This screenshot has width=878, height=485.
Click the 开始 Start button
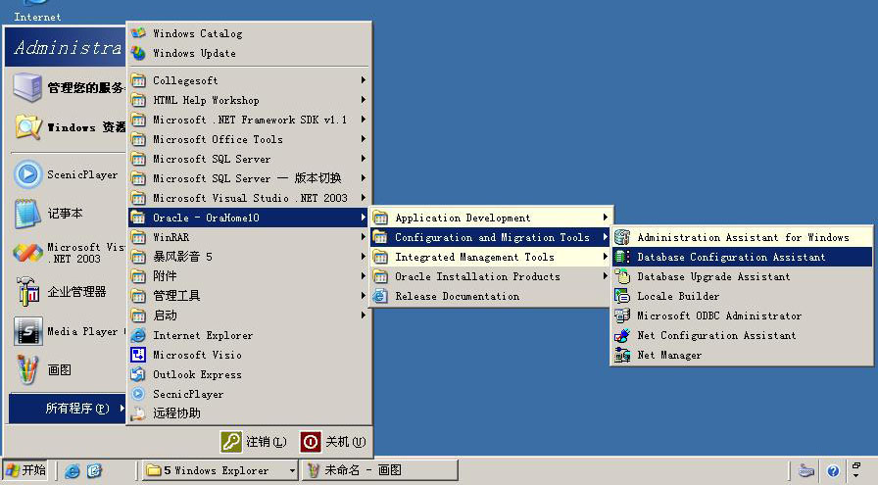[26, 470]
